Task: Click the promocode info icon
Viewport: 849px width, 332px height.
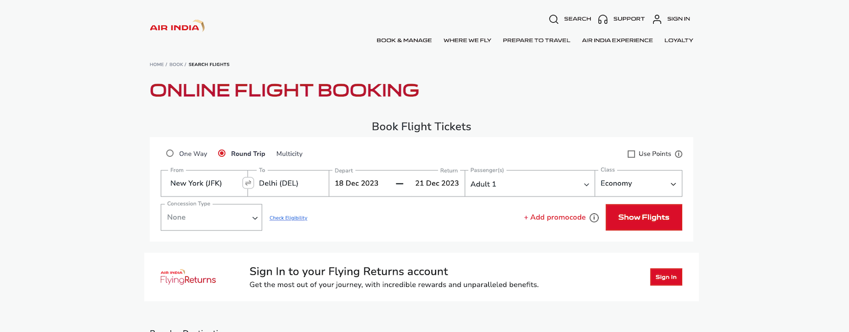Action: 594,218
